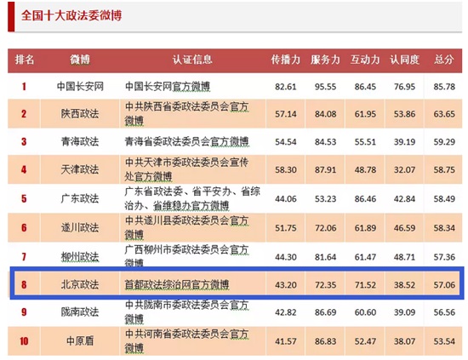
Task: Click rank number 10 cell
Action: [24, 341]
